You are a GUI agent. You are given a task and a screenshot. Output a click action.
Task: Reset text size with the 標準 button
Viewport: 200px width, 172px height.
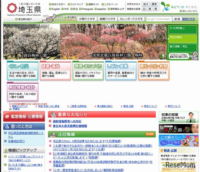(154, 4)
